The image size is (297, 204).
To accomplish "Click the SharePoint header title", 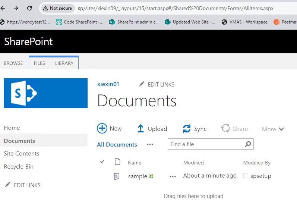I will 28,41.
